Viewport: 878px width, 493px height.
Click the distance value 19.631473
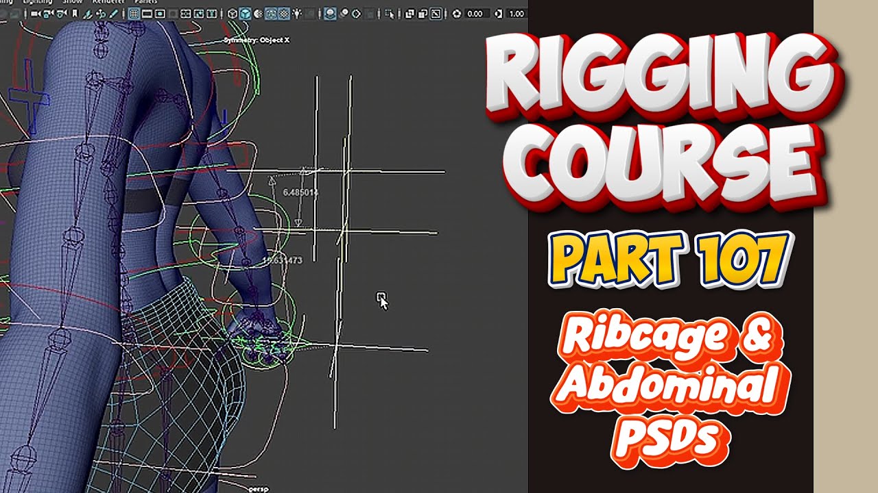click(x=283, y=260)
